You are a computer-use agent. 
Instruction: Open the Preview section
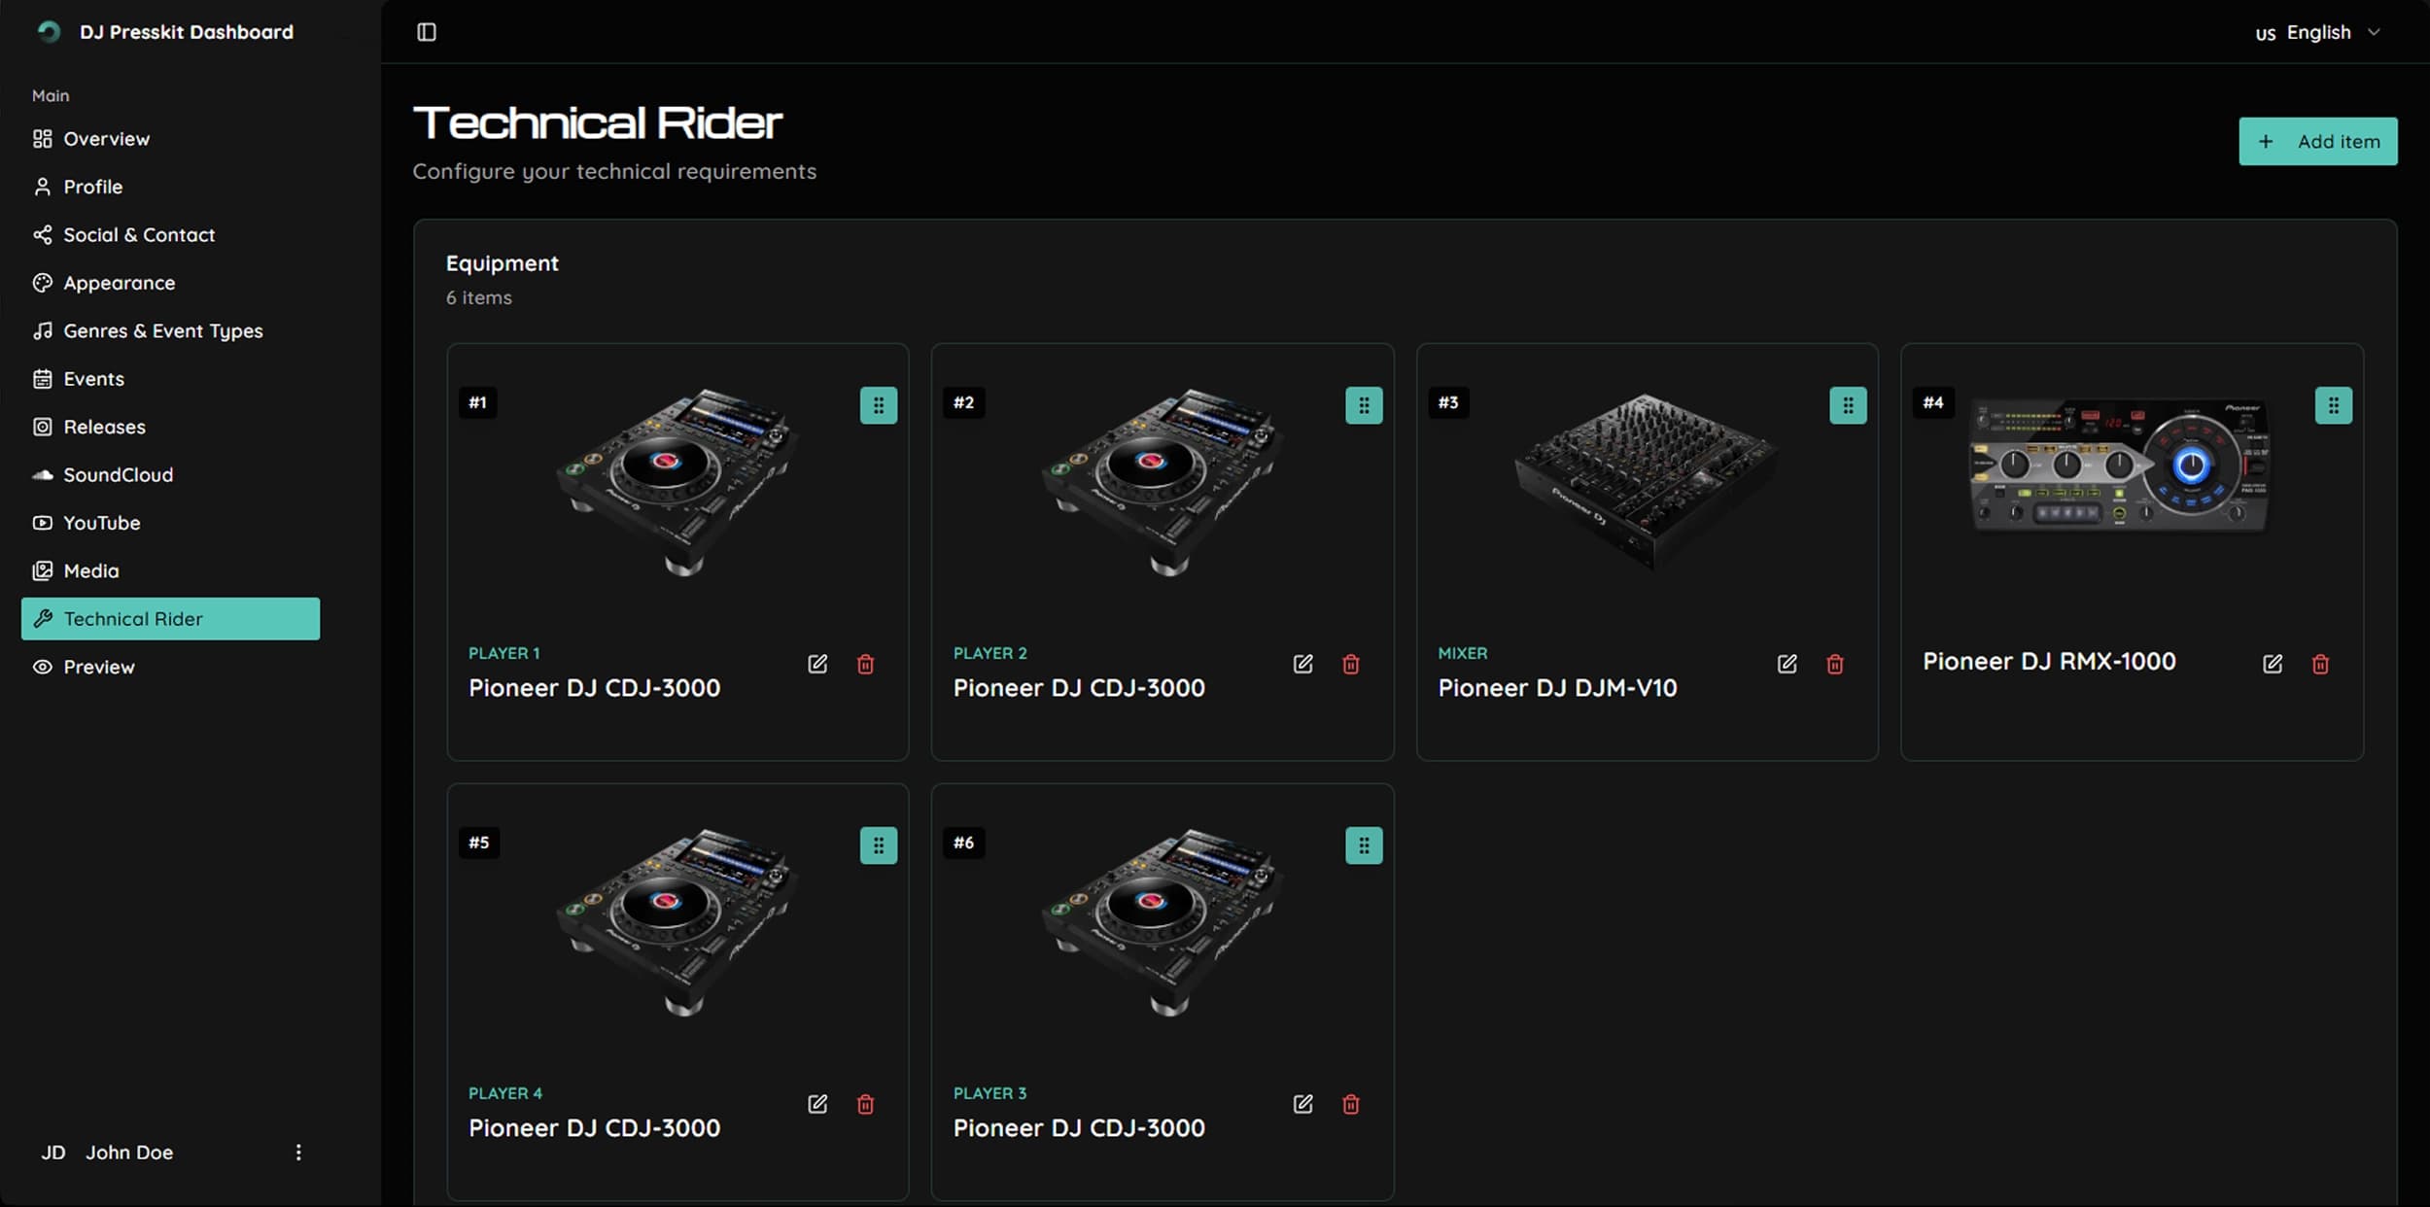pos(99,667)
